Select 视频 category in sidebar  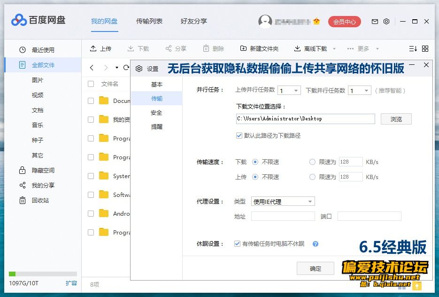pos(38,95)
